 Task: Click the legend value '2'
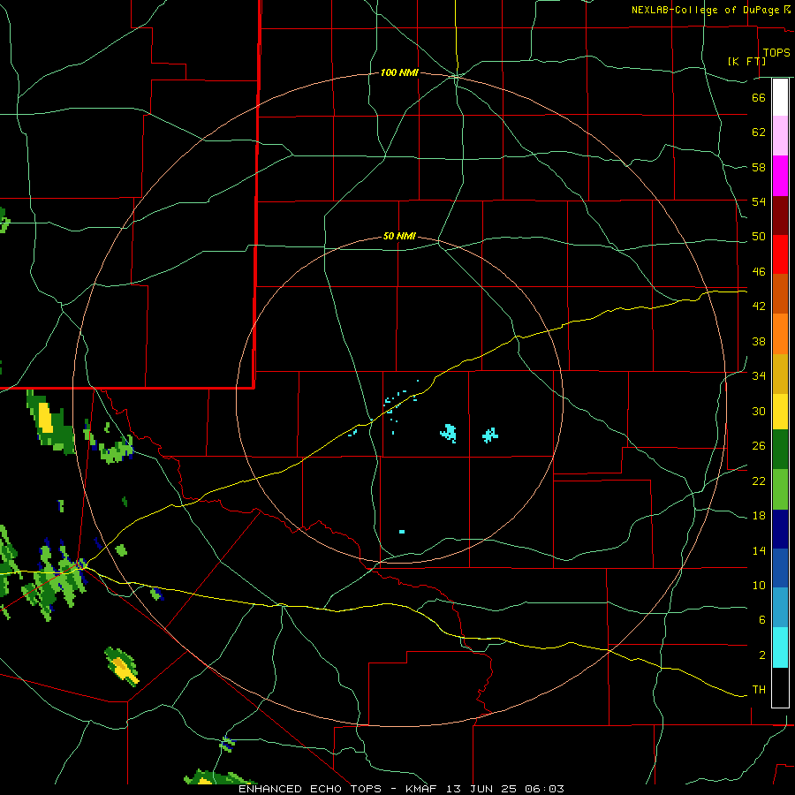pos(762,655)
